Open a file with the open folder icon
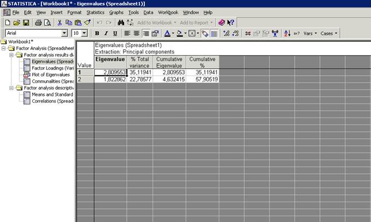This screenshot has width=371, height=222. 17,23
